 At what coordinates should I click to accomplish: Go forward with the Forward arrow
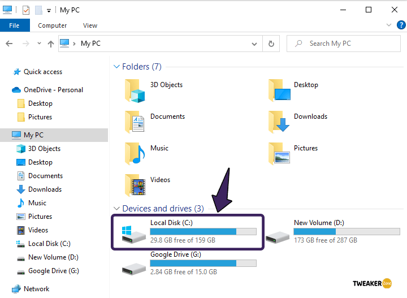coord(25,44)
